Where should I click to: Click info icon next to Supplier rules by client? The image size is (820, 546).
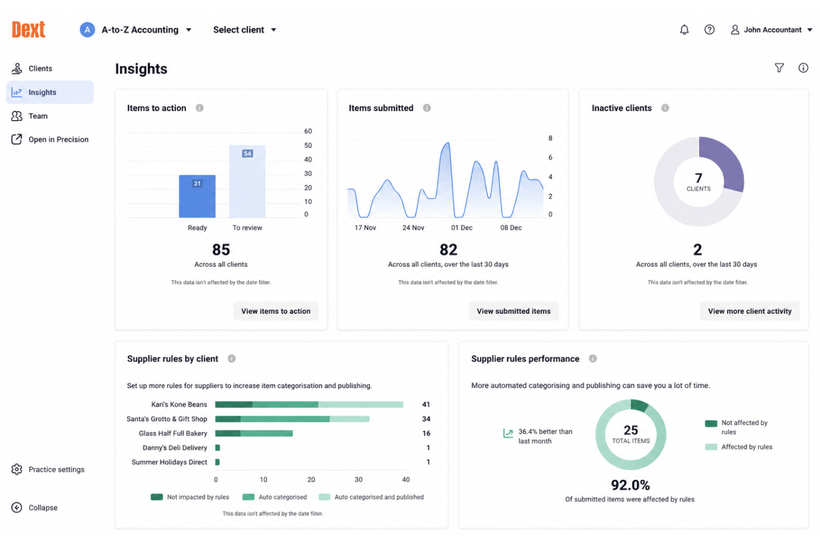[x=232, y=358]
